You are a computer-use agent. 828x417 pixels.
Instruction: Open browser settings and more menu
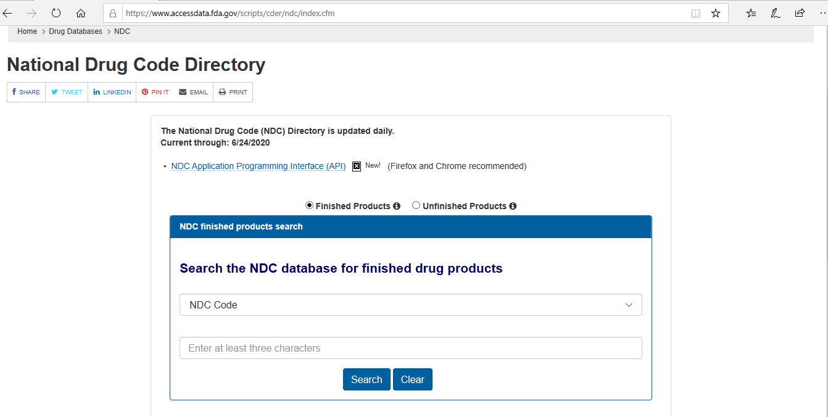click(x=821, y=13)
